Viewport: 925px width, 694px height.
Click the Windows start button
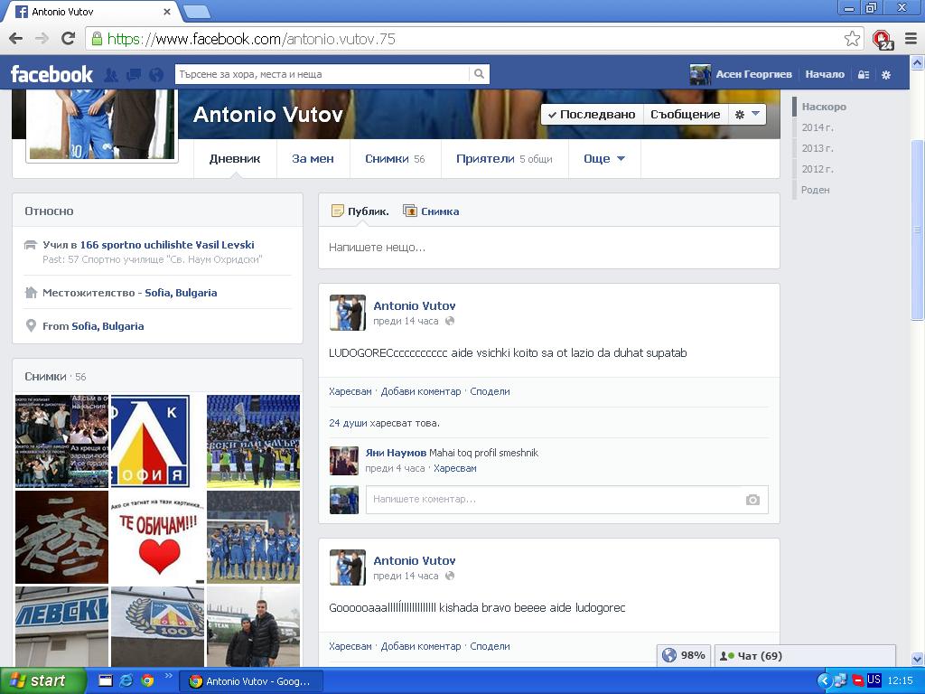pyautogui.click(x=42, y=681)
